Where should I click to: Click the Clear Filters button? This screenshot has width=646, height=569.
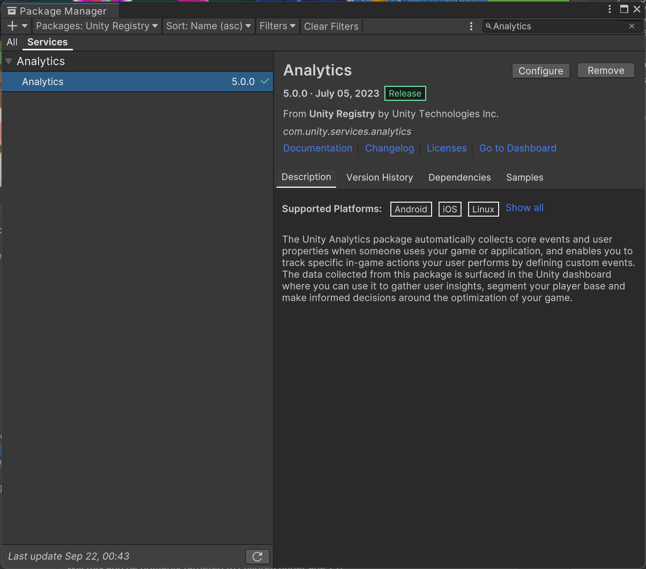[x=331, y=26]
